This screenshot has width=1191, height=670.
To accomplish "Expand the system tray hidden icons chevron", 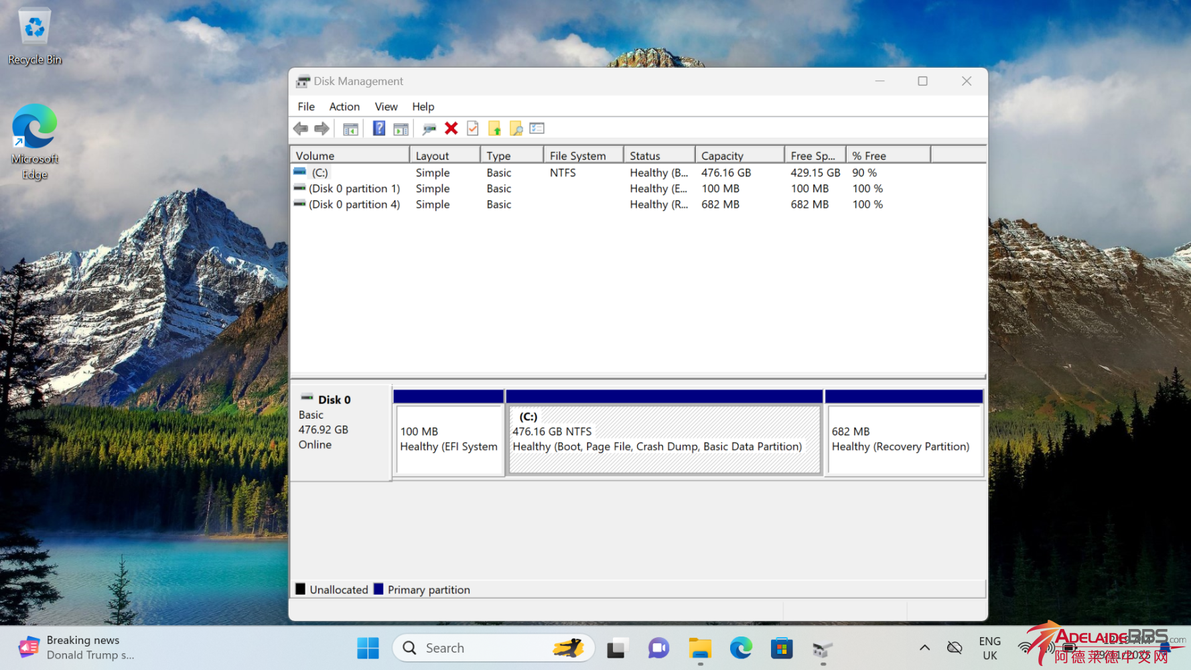I will [924, 648].
